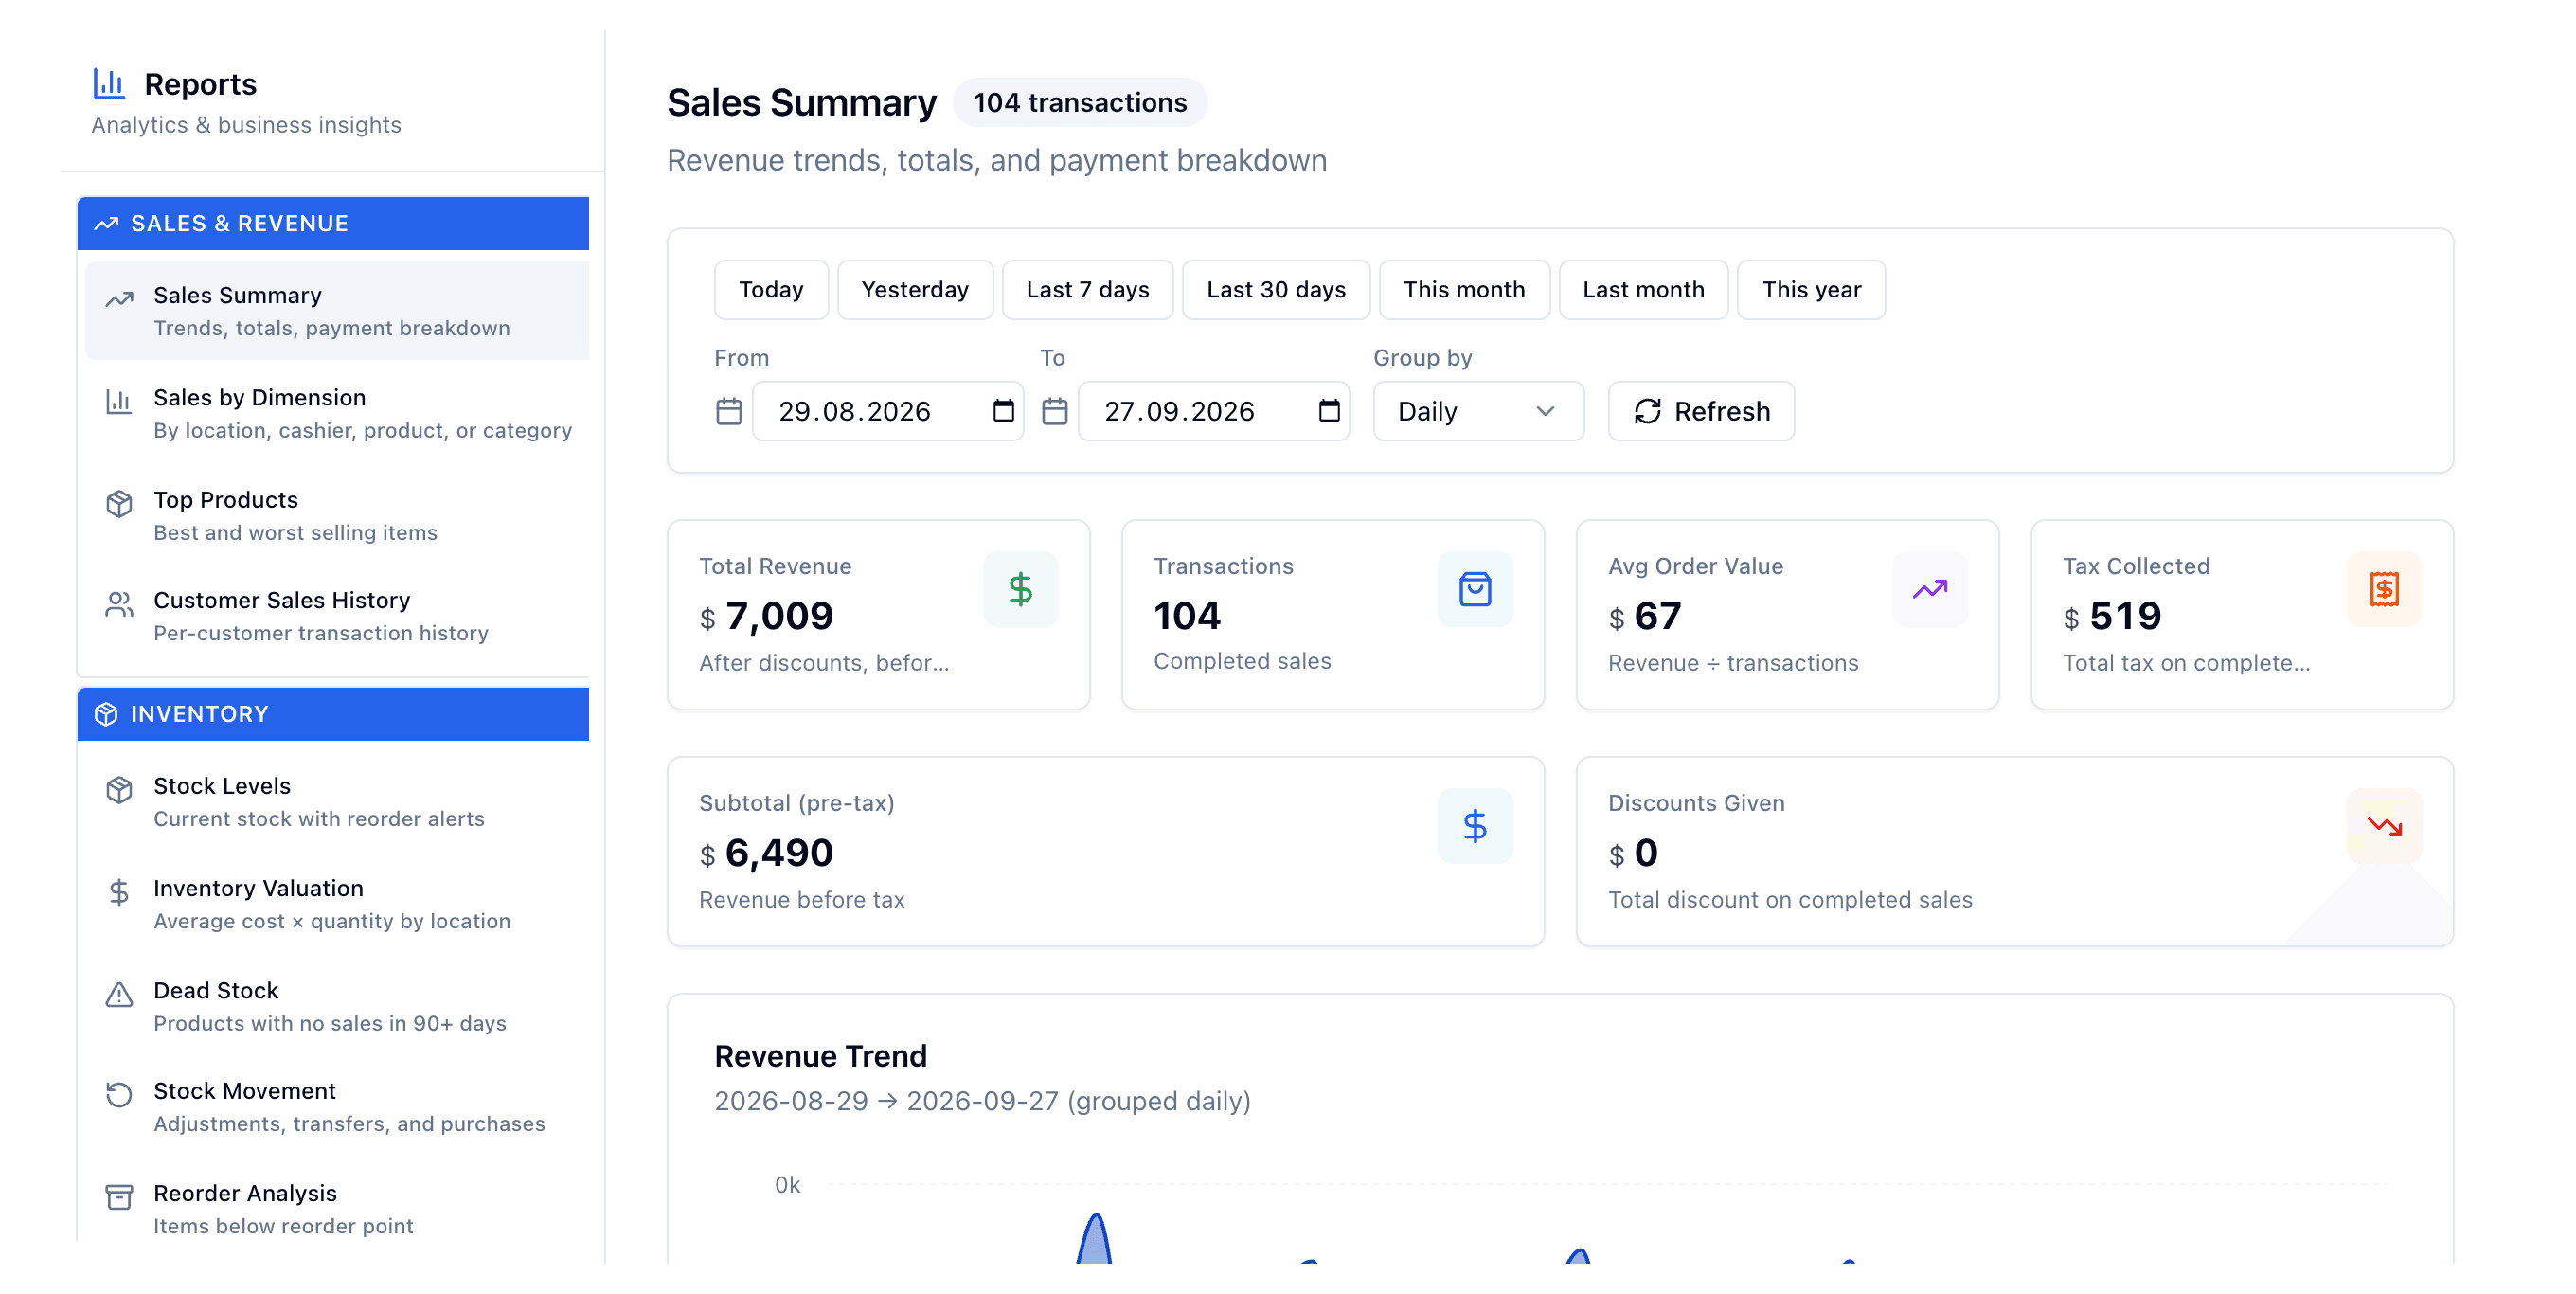Click the 0k axis label on chart
2576x1294 pixels.
click(787, 1185)
